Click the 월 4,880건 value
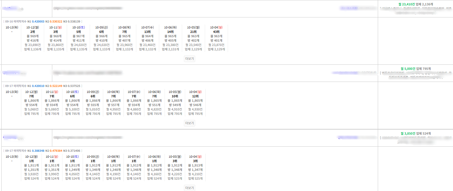Viewport: 453px width, 191px height. [134, 109]
